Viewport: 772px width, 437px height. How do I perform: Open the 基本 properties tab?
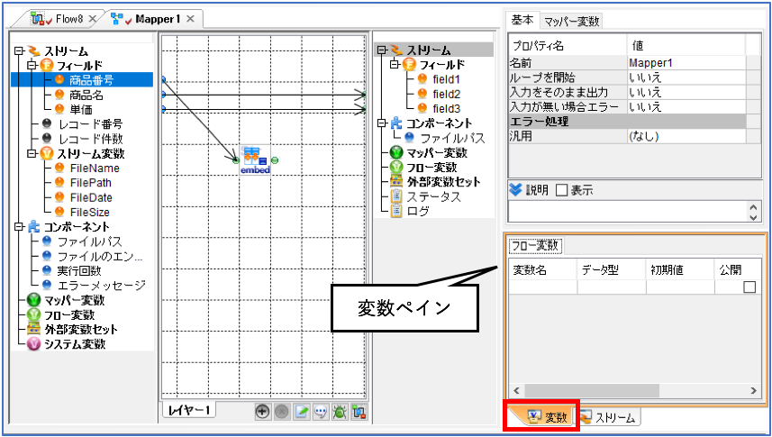[522, 20]
